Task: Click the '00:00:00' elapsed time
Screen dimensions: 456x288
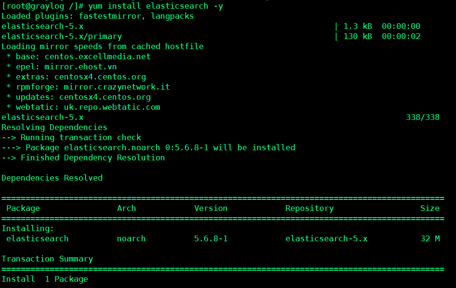Action: (x=401, y=26)
